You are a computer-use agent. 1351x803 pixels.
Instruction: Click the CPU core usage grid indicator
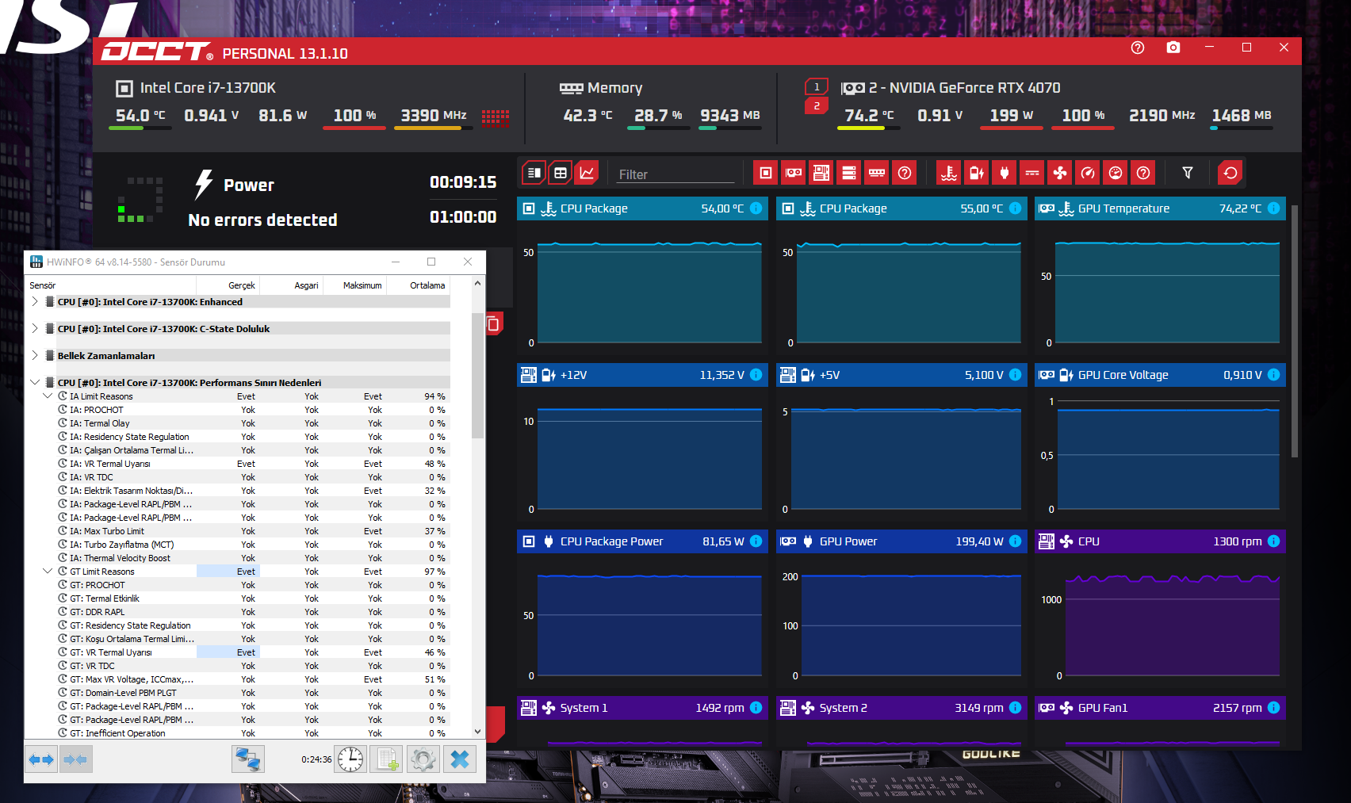click(x=496, y=118)
